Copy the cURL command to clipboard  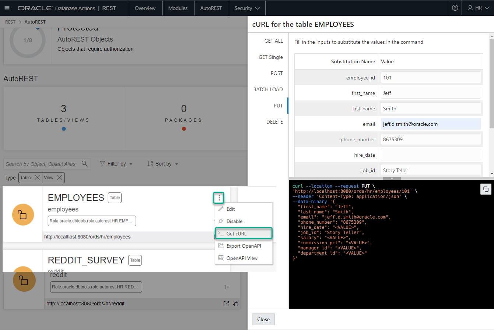pos(486,189)
